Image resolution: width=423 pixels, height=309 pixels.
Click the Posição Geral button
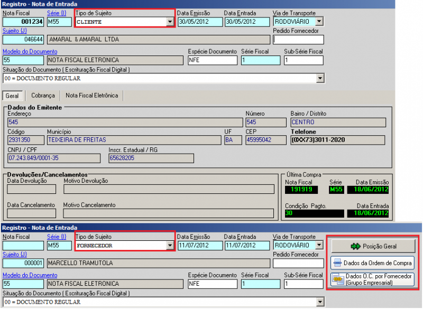pos(373,246)
